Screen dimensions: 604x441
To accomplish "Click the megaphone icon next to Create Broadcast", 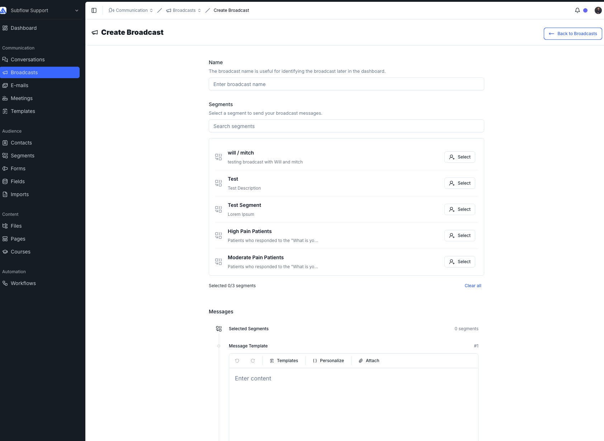I will [95, 33].
